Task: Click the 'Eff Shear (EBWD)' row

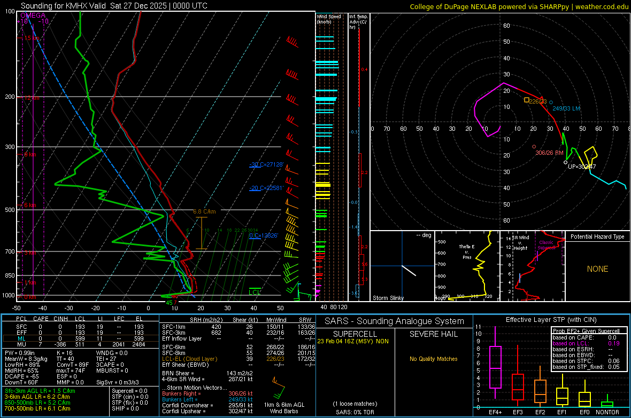Action: [238, 365]
